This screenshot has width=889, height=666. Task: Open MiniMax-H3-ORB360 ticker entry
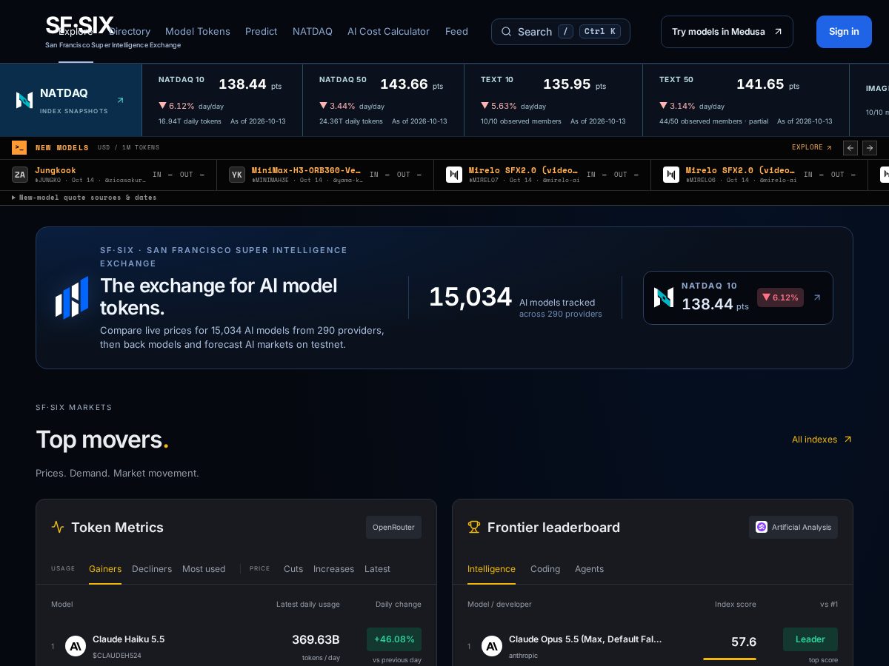click(x=325, y=175)
